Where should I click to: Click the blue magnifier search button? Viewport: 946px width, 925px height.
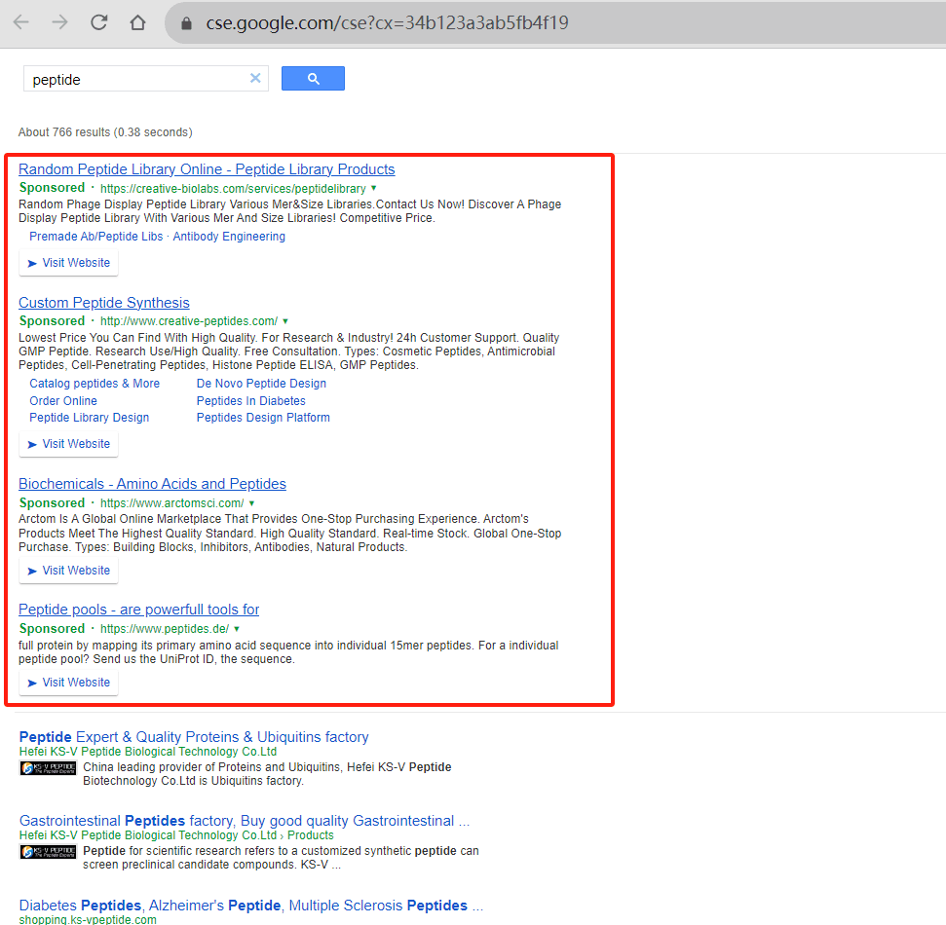coord(313,79)
